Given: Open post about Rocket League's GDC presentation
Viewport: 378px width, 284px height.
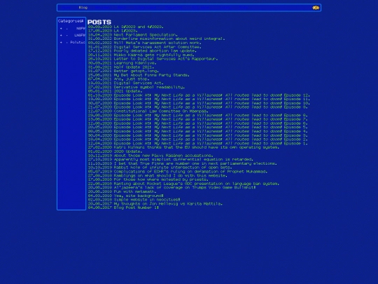Looking at the screenshot, I should click(197, 184).
